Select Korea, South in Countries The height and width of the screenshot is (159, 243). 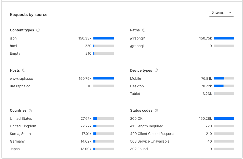click(20, 134)
